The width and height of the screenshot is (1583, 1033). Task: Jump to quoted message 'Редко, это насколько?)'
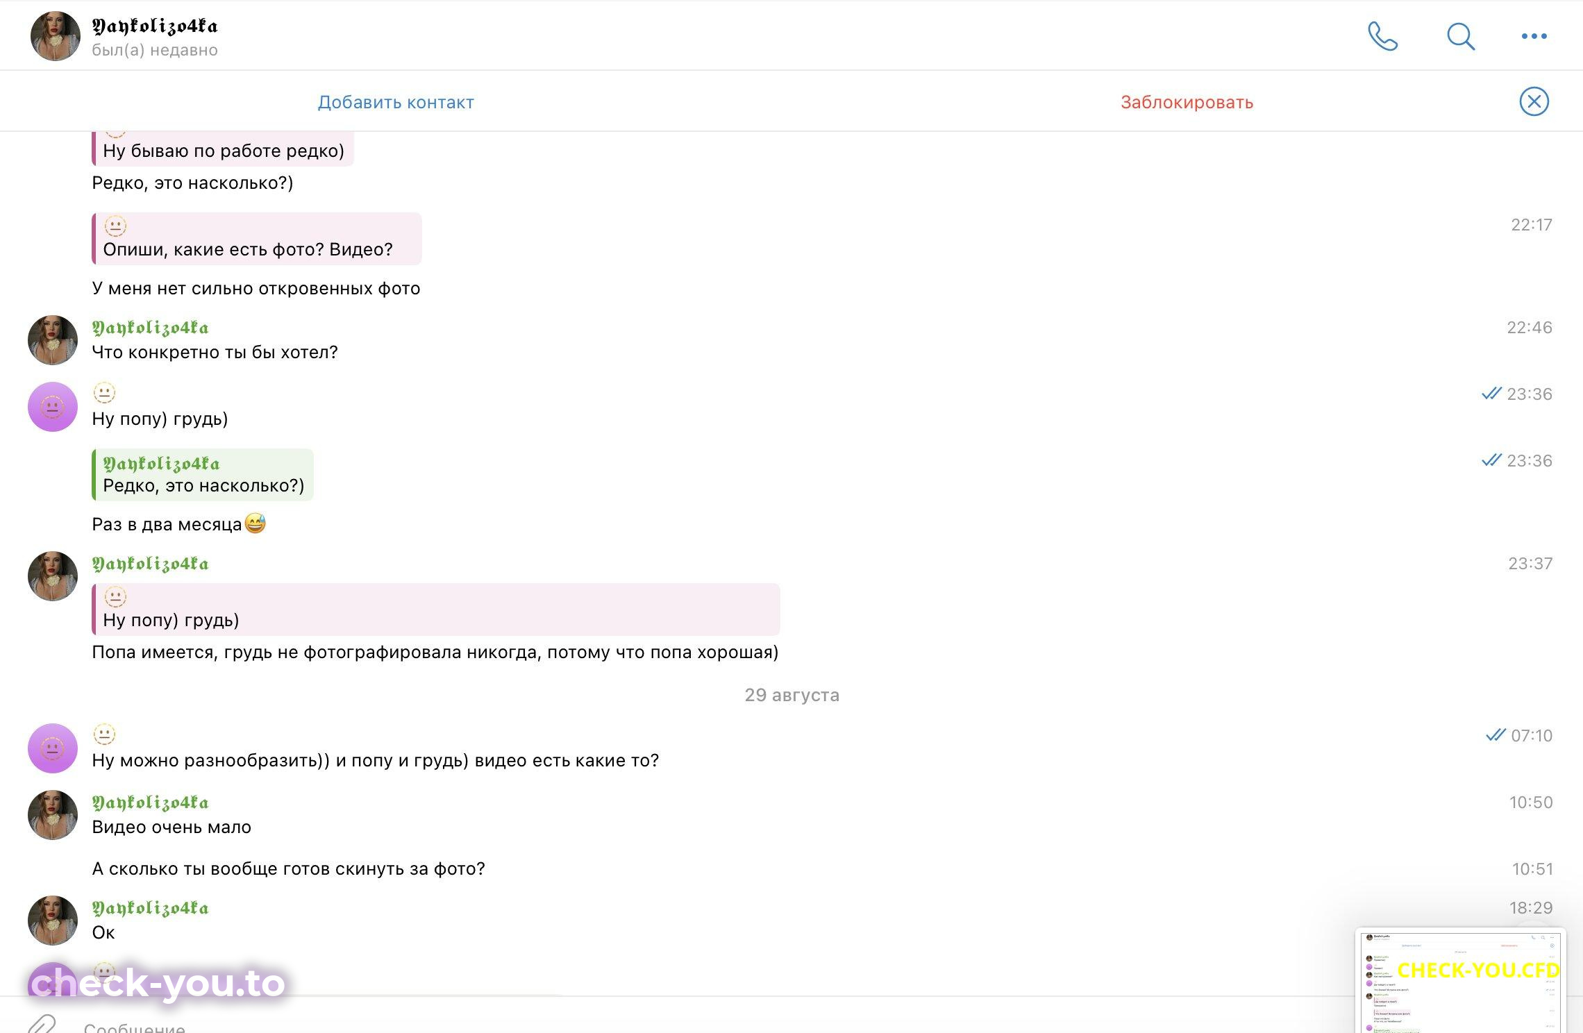pyautogui.click(x=203, y=475)
